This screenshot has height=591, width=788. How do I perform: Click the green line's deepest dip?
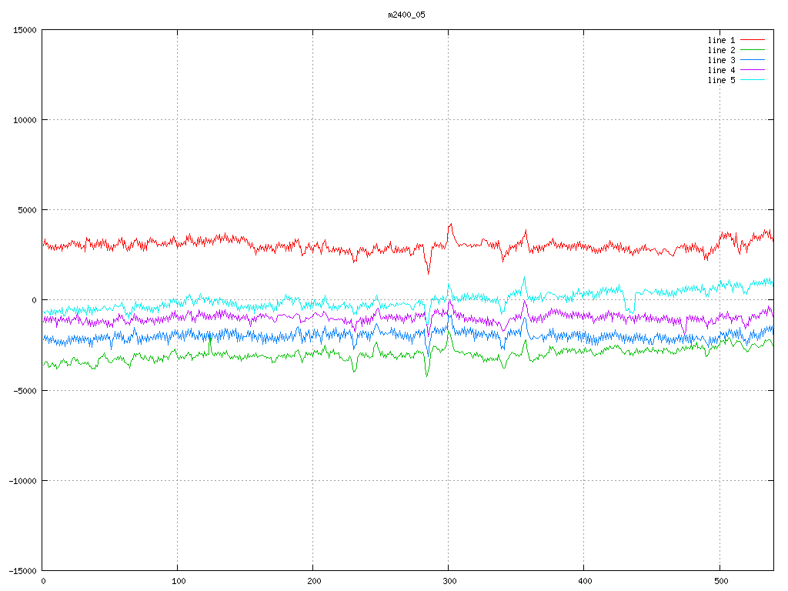pos(426,376)
